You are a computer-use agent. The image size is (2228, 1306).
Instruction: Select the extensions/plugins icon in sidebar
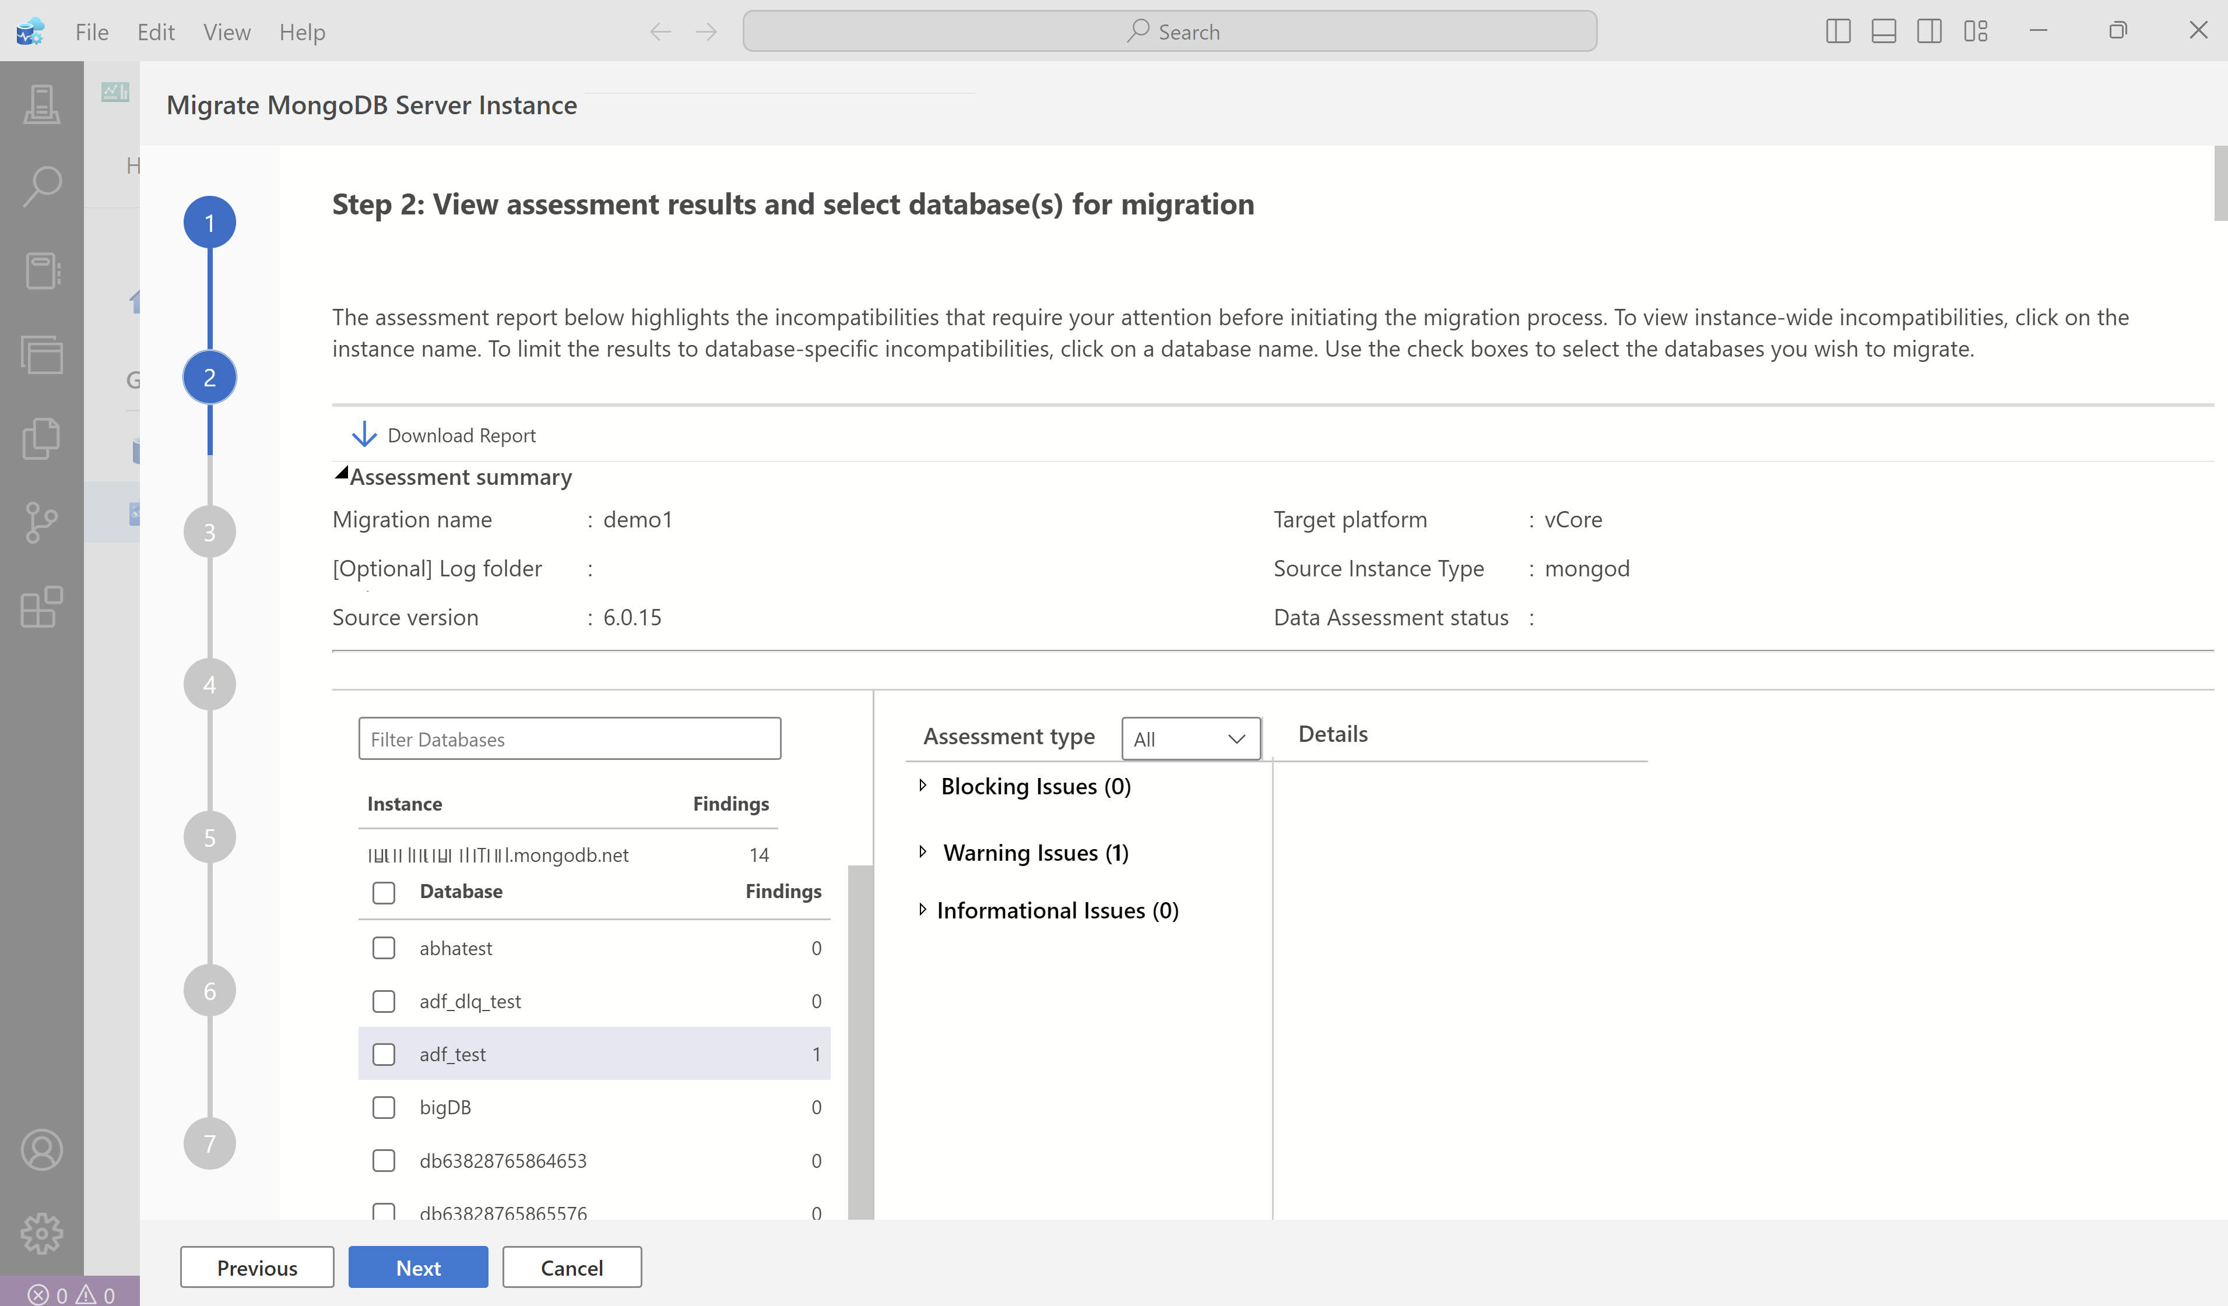[42, 606]
